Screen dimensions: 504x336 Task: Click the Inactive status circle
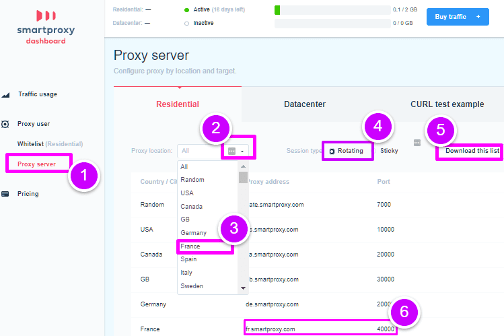[186, 24]
